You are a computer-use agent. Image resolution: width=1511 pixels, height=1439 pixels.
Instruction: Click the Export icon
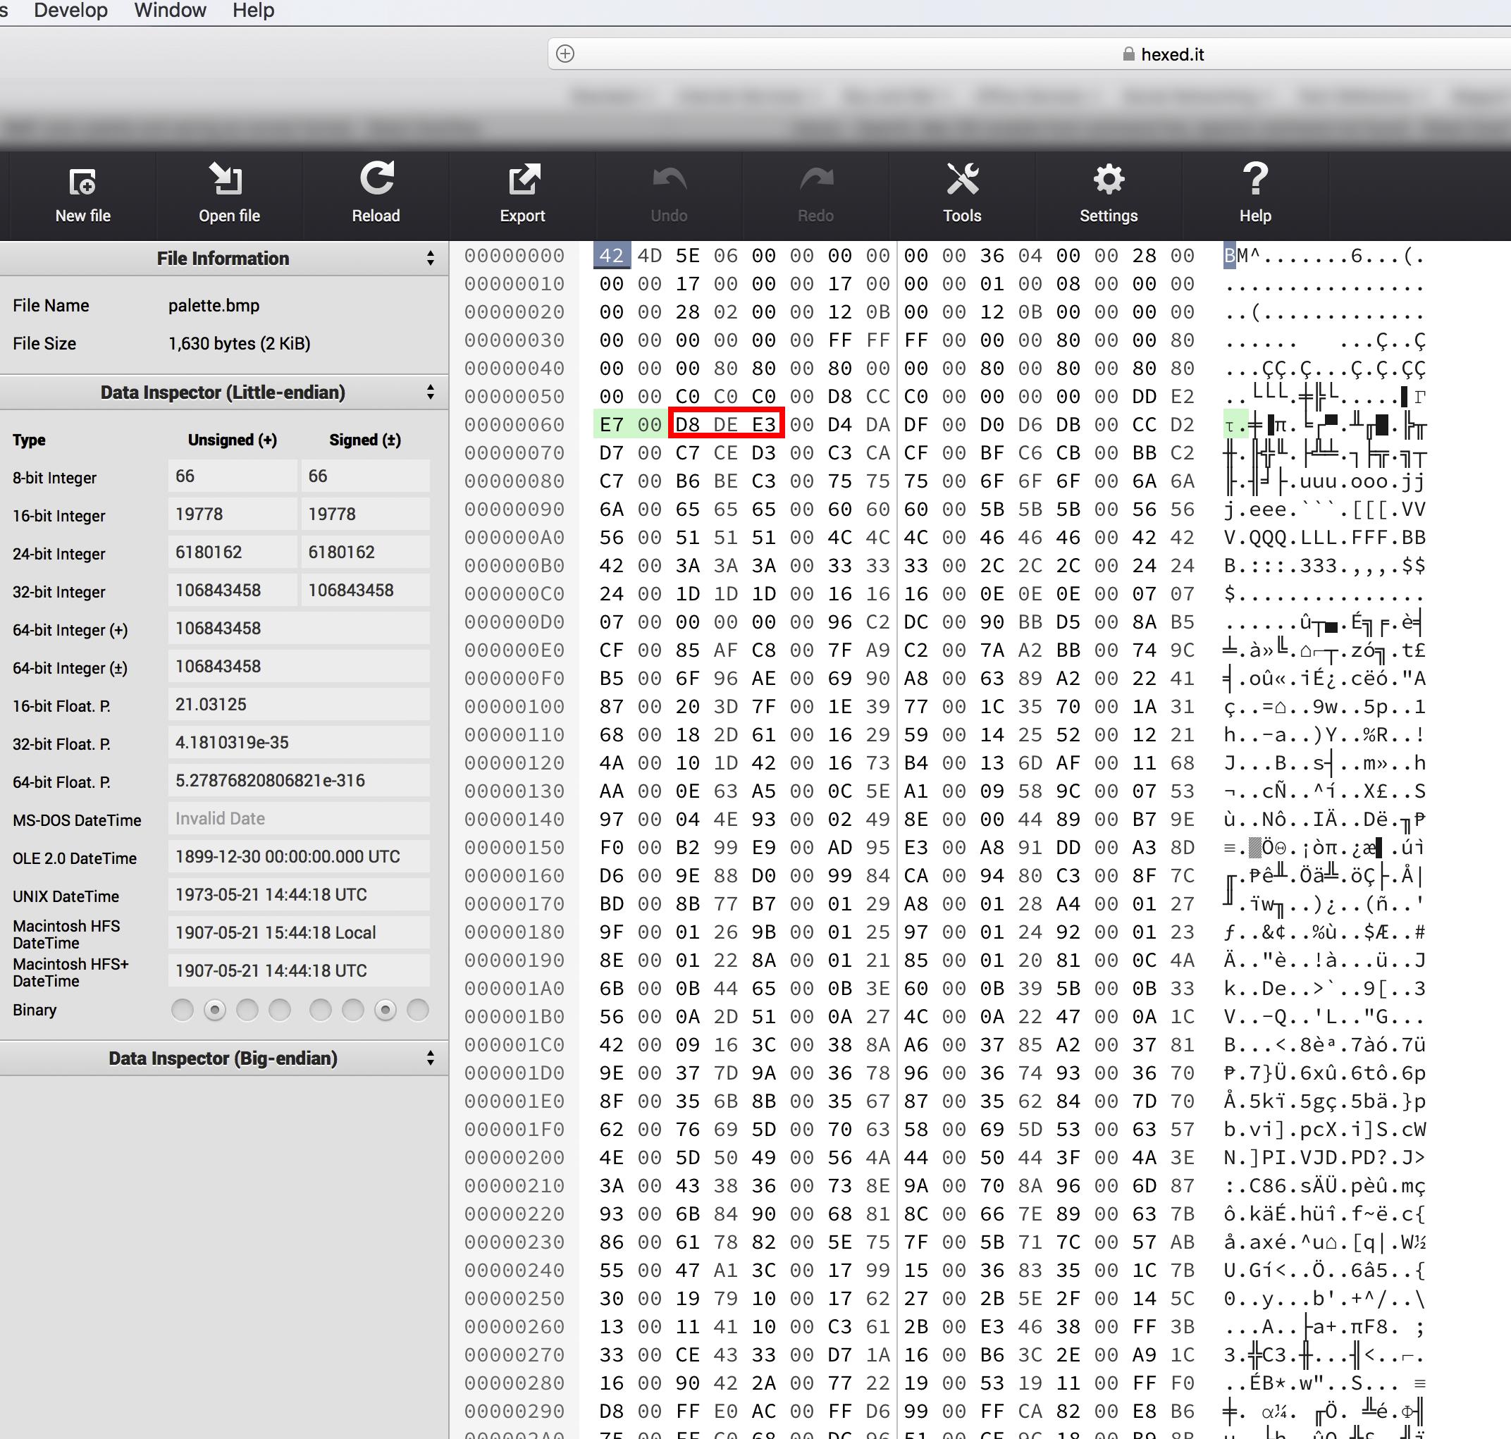[523, 180]
